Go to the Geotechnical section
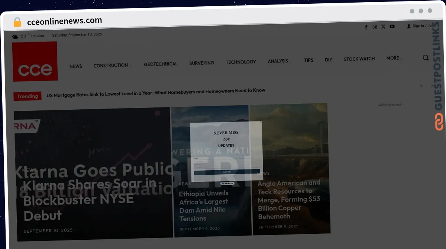446x249 pixels. [x=161, y=64]
